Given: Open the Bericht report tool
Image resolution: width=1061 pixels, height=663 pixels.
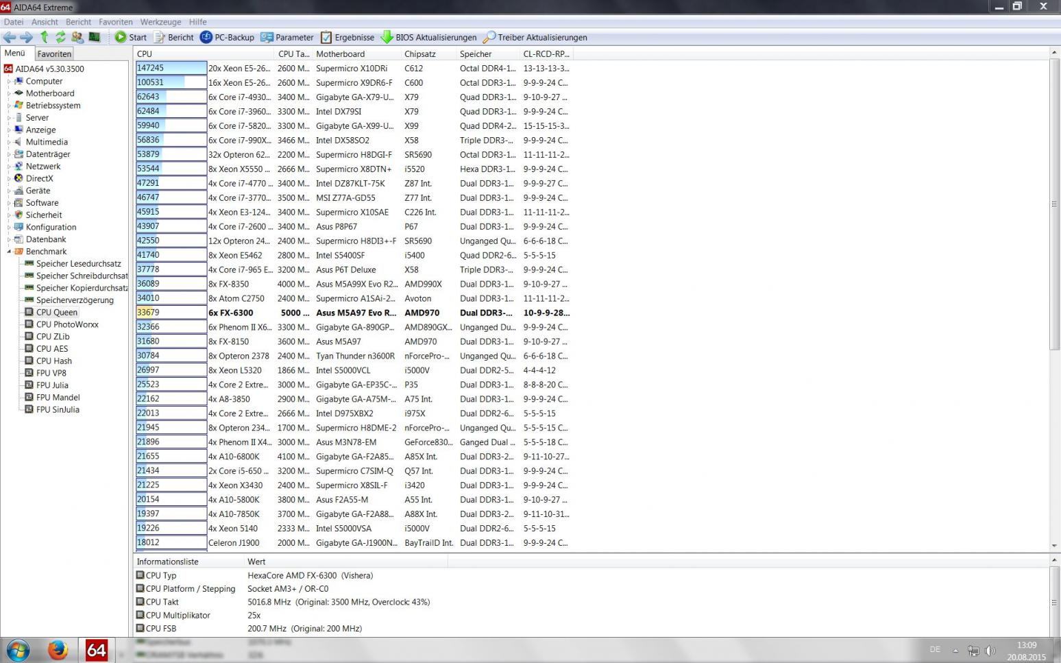Looking at the screenshot, I should click(x=174, y=37).
